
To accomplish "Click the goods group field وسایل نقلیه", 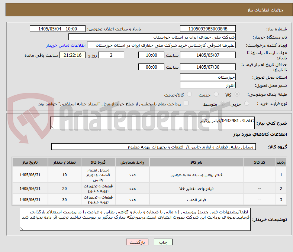I will pyautogui.click(x=154, y=147).
